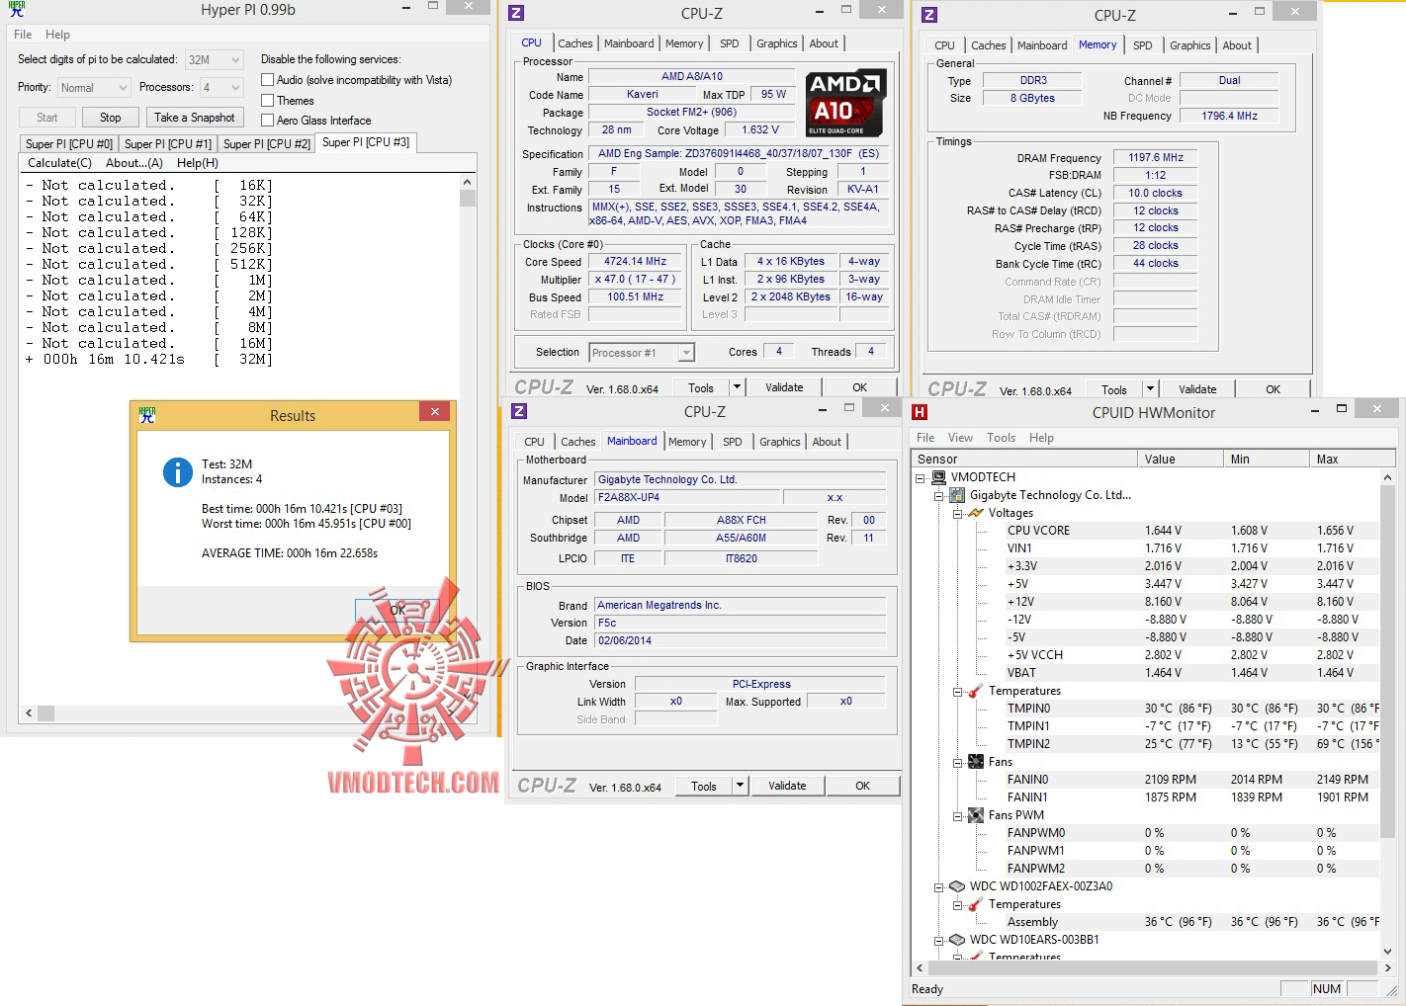Click Validate in the CPU-Z memory Timings window

pyautogui.click(x=1197, y=389)
